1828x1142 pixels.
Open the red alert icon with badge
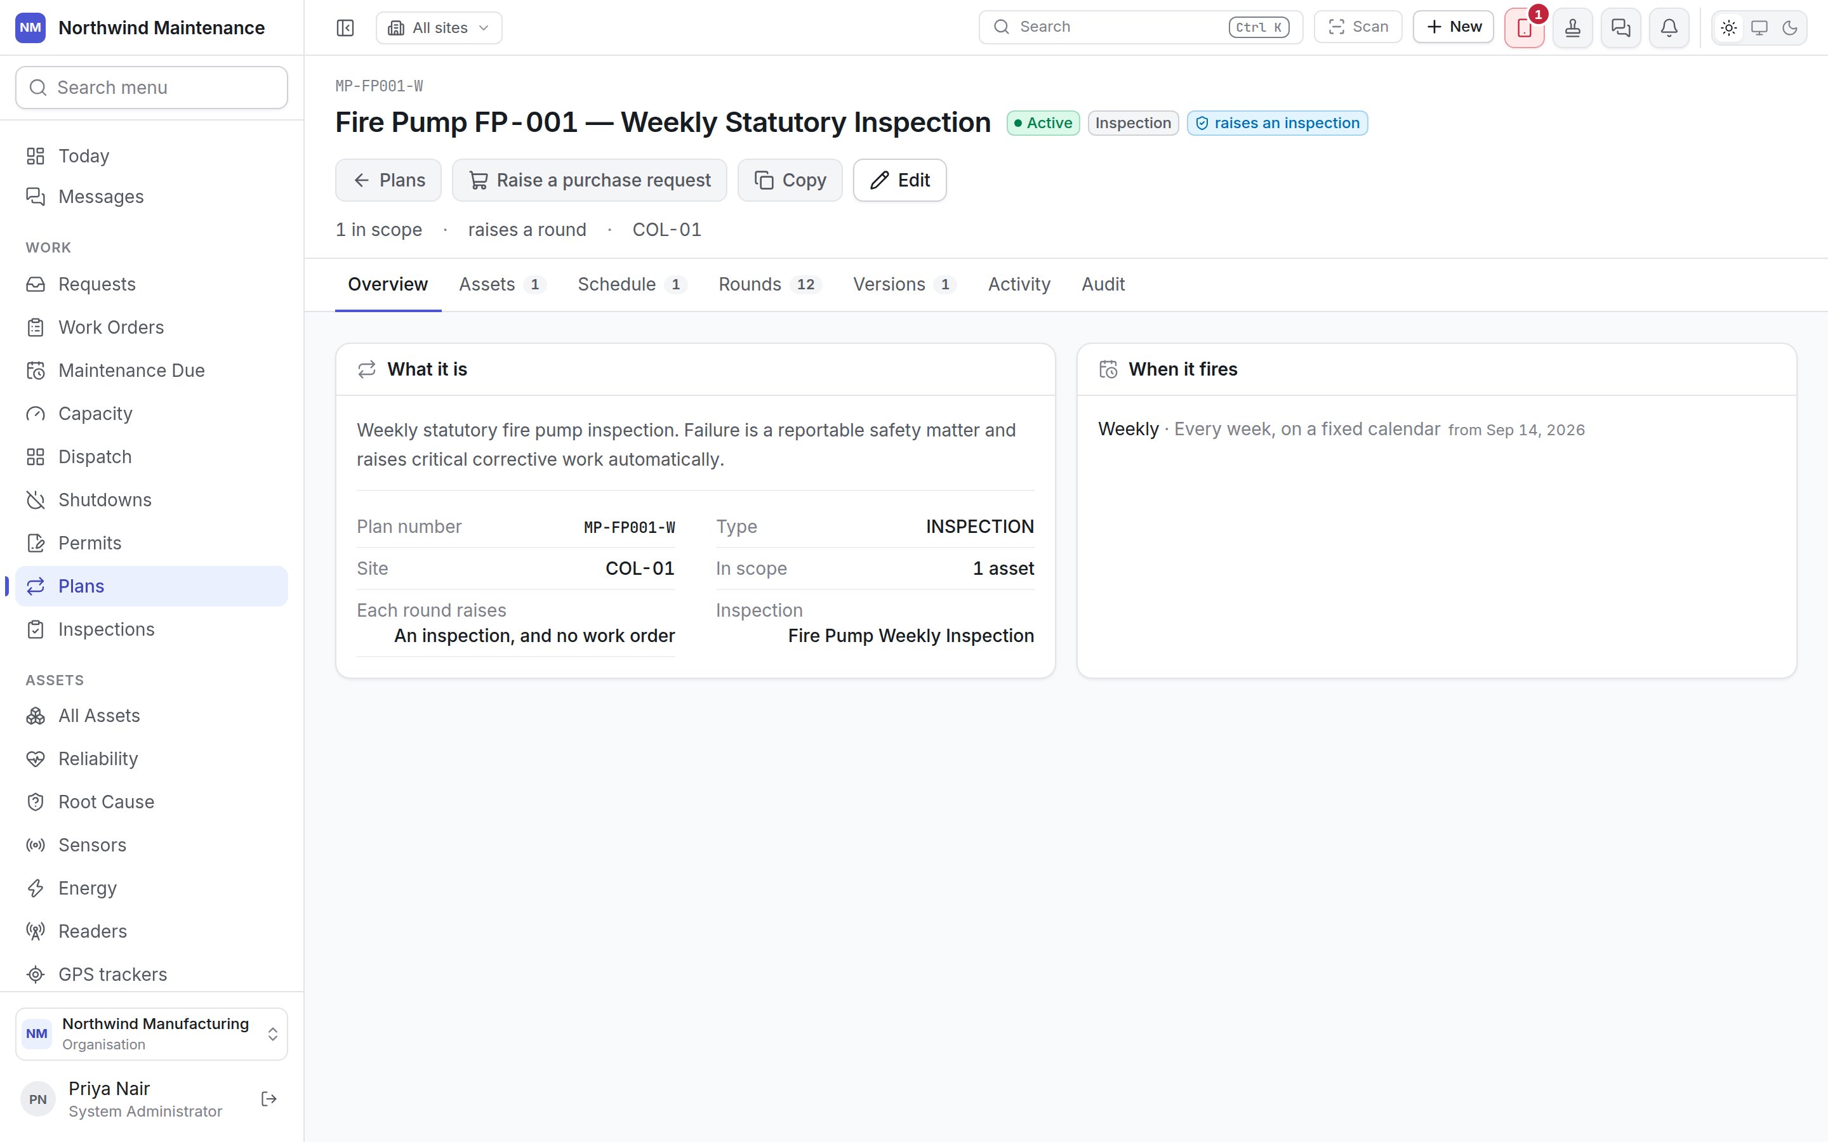(1525, 28)
